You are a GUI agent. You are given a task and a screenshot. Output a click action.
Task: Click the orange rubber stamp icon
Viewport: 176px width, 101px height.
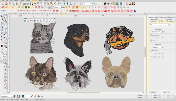tap(130, 4)
